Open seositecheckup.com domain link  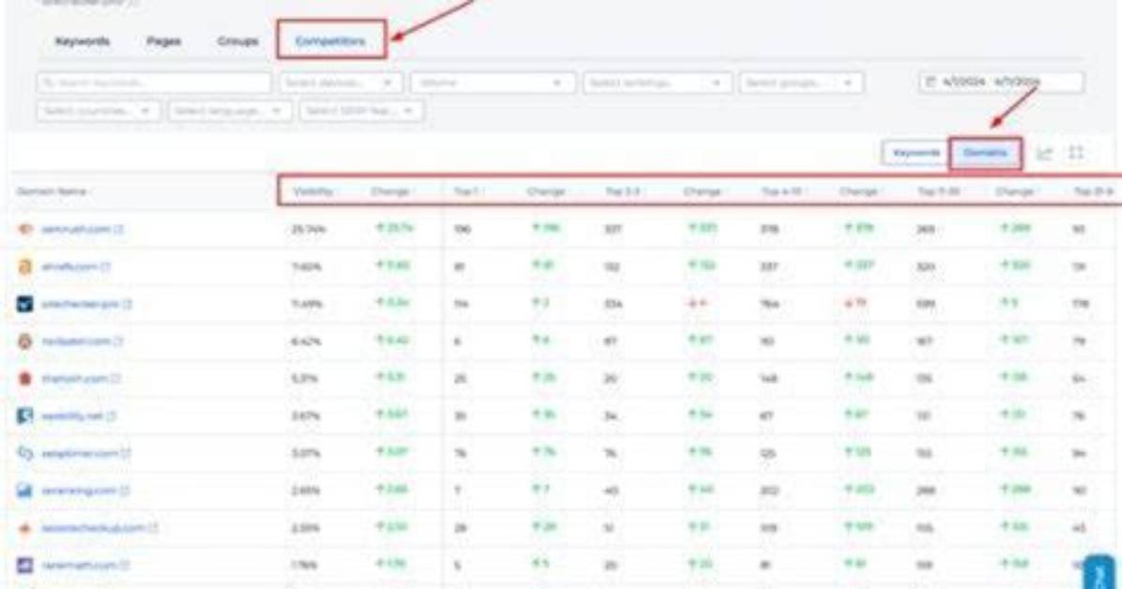point(93,528)
